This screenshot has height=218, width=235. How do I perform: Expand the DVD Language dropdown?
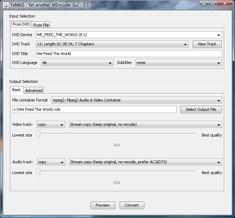77,63
